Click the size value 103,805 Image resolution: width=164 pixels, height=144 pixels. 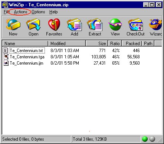tap(99, 57)
